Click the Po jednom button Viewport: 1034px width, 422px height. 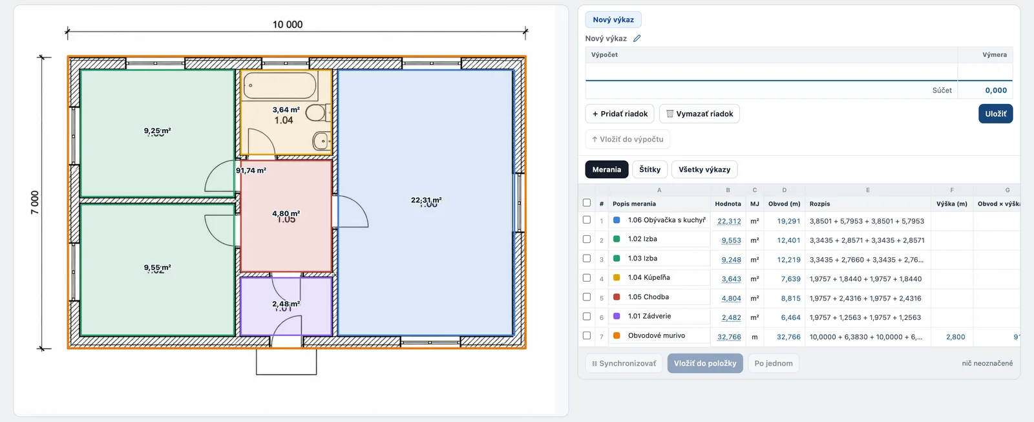tap(774, 363)
